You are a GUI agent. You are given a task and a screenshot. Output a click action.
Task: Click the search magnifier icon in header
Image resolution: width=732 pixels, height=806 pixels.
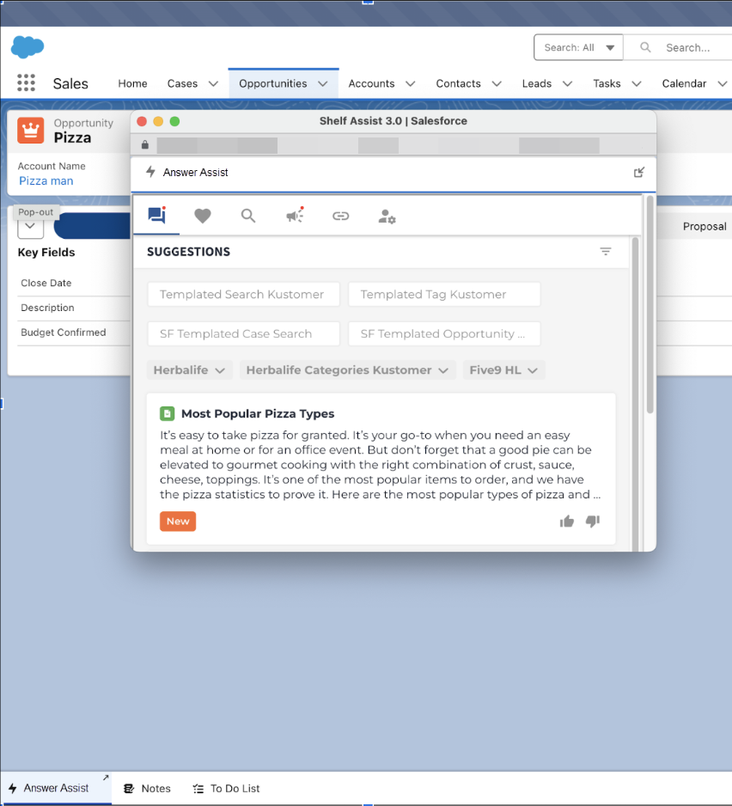pyautogui.click(x=645, y=47)
